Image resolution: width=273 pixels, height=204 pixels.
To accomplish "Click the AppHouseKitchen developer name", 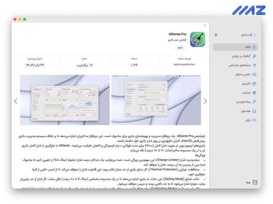I will tap(184, 64).
